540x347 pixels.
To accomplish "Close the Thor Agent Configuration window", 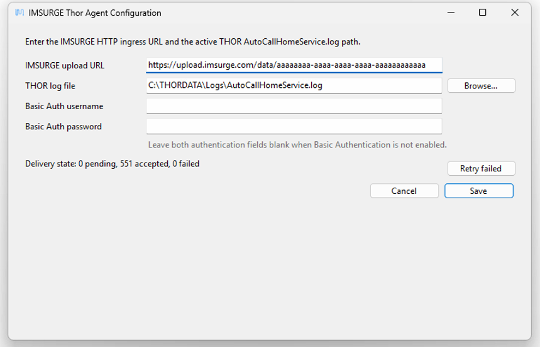I will [x=514, y=13].
